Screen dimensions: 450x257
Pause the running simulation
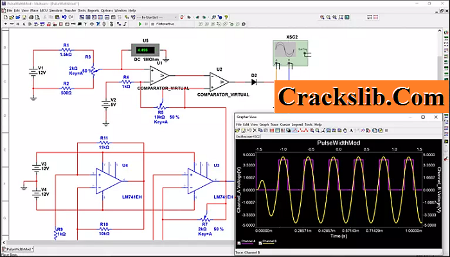tap(147, 24)
